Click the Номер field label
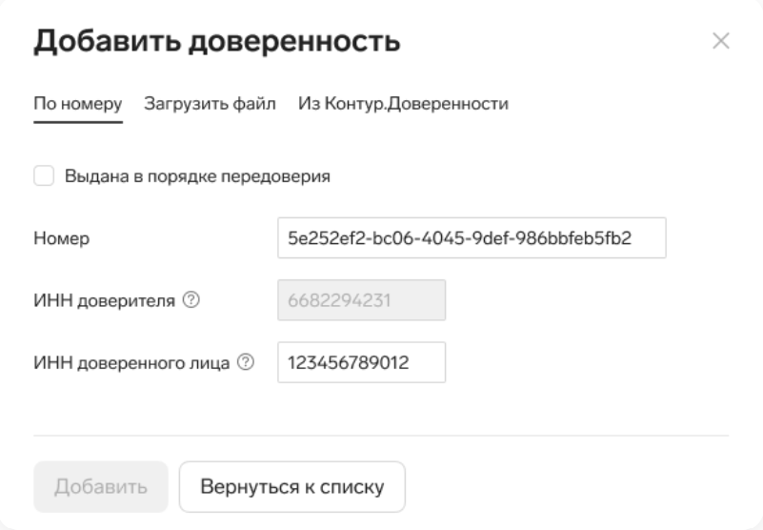This screenshot has height=530, width=763. pos(62,238)
